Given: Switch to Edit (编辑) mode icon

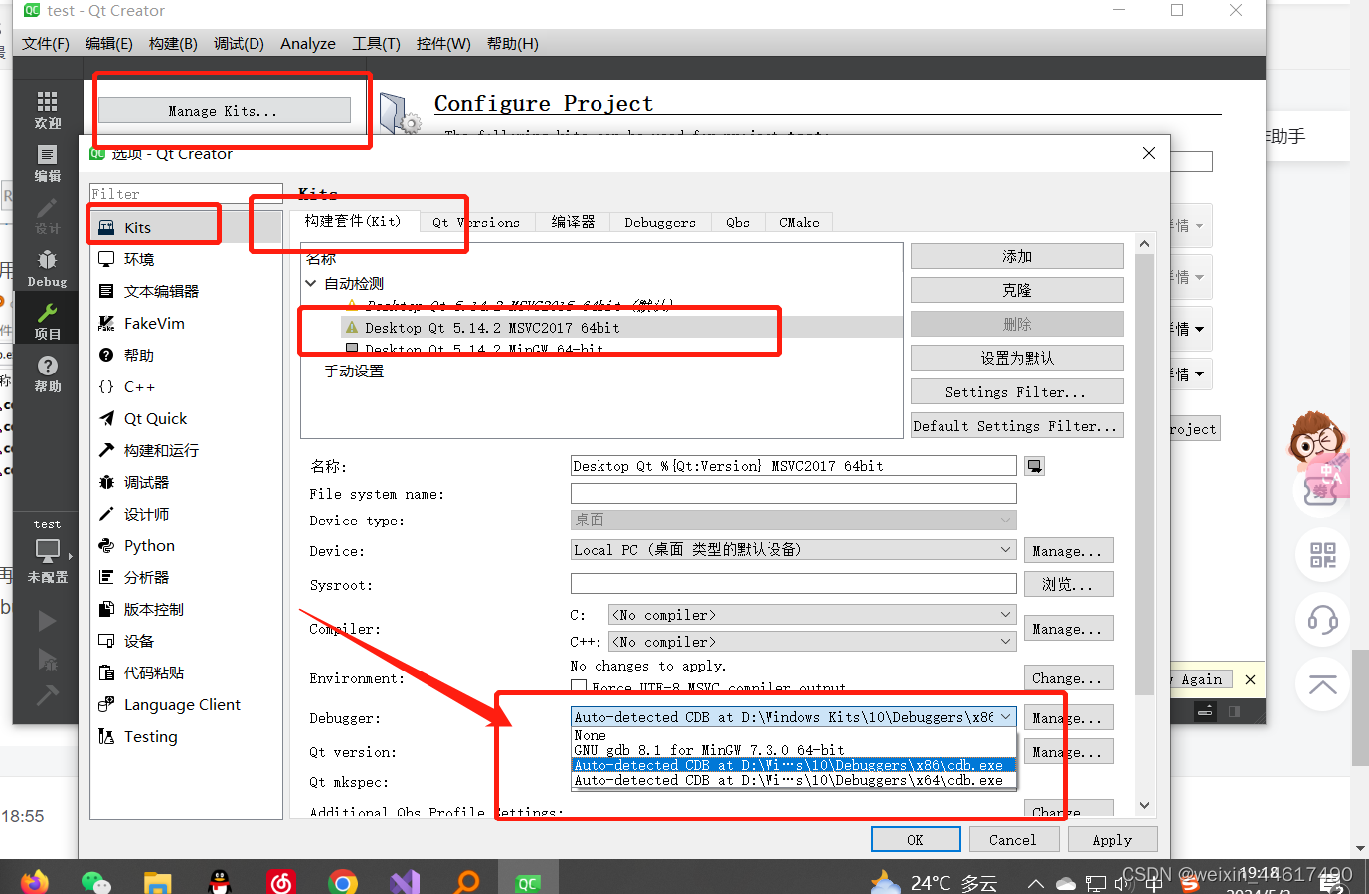Looking at the screenshot, I should [48, 155].
